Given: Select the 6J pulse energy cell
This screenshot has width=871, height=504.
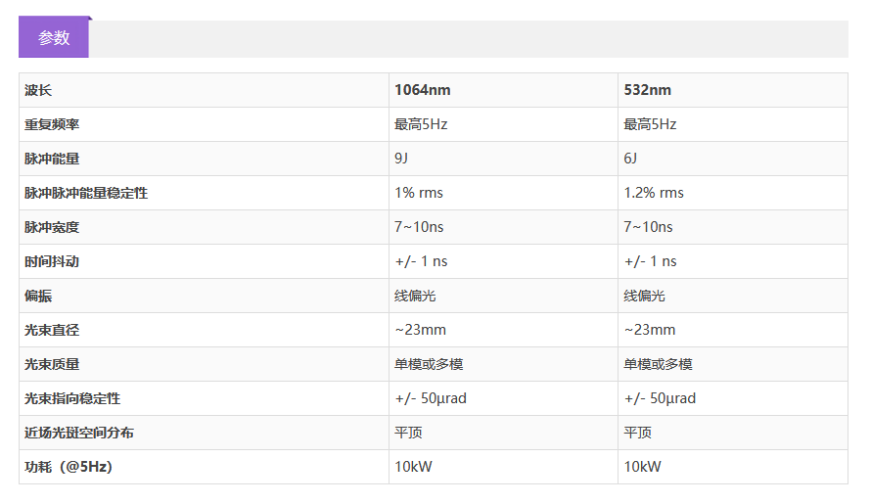Looking at the screenshot, I should coord(631,159).
